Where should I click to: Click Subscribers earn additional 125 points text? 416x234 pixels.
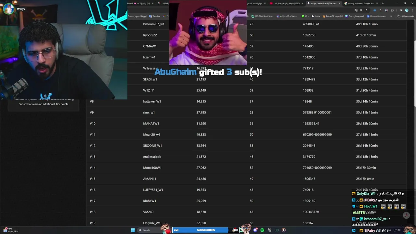[x=44, y=104]
